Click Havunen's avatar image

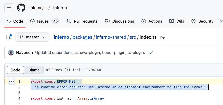click(x=11, y=53)
